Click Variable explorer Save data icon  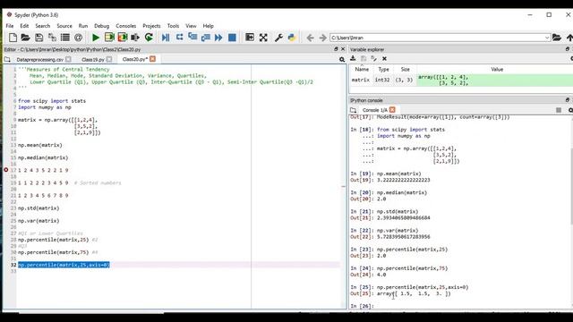pyautogui.click(x=363, y=58)
